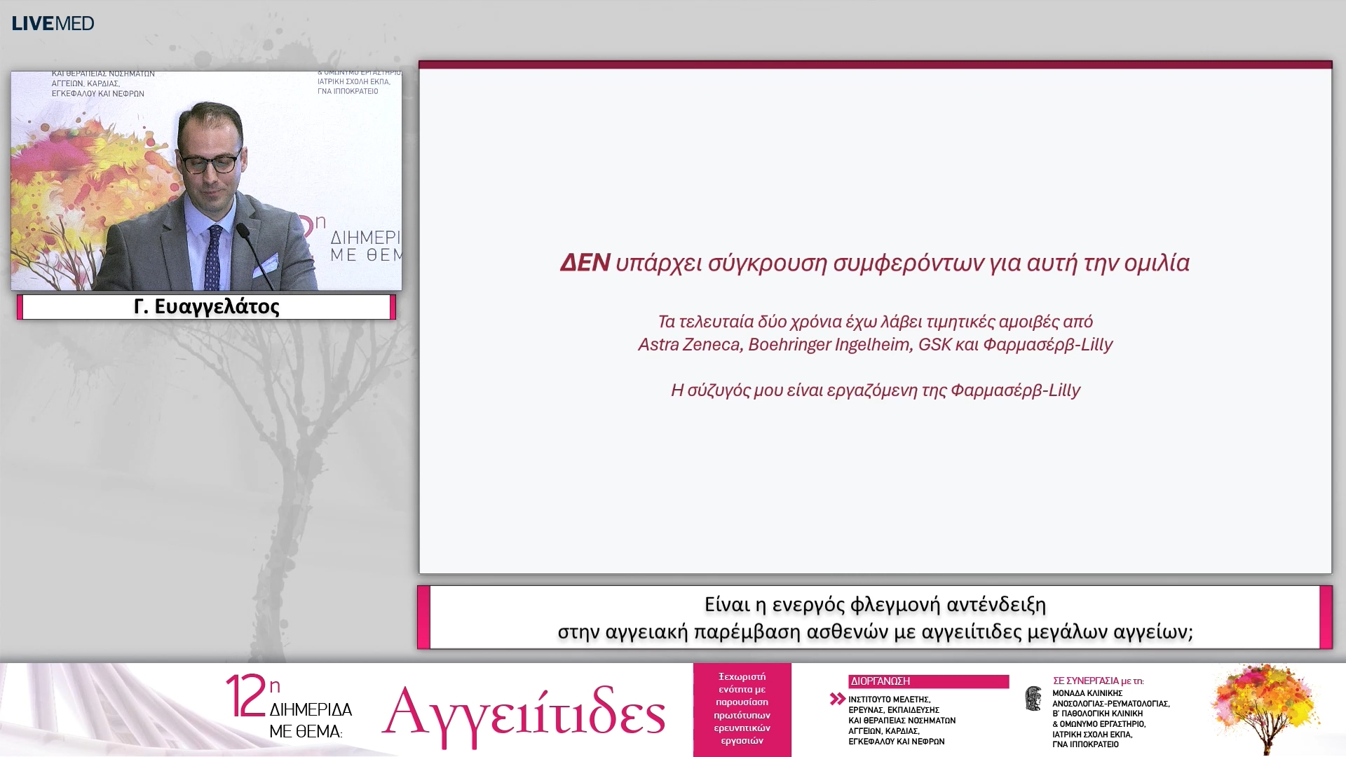
Task: Click the university head emblem icon
Action: click(x=1033, y=699)
